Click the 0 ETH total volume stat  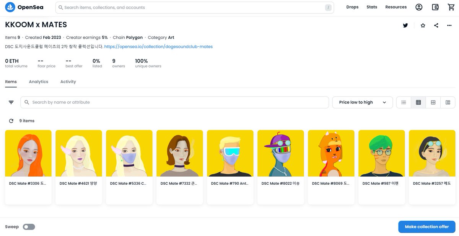16,63
